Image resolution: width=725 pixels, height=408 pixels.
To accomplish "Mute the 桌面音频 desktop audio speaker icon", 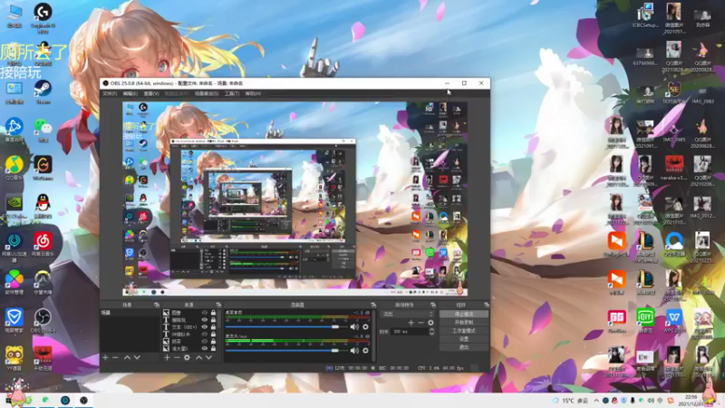I will click(354, 326).
